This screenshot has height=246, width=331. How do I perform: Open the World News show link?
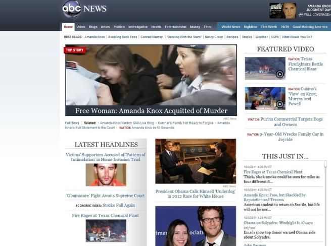click(x=231, y=27)
